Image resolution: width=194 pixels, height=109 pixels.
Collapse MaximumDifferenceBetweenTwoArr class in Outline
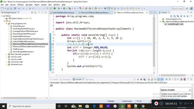[160, 21]
